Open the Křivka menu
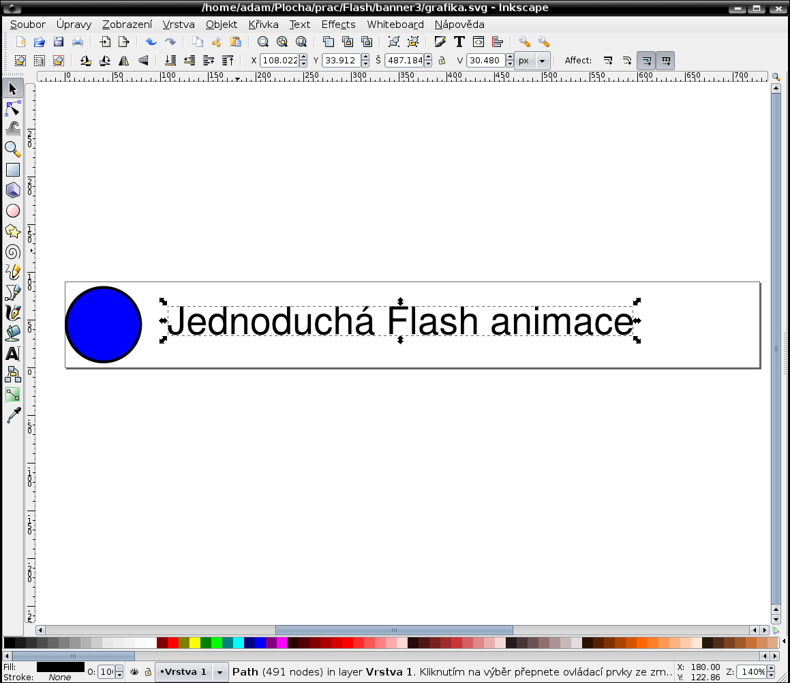Viewport: 790px width, 683px height. [264, 24]
